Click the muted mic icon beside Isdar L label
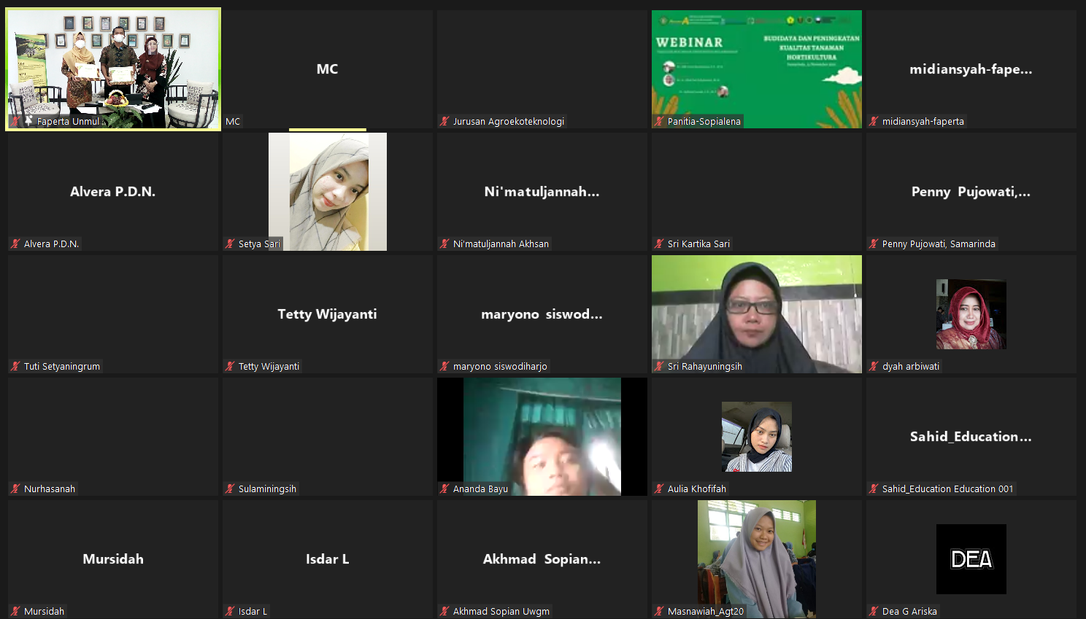The height and width of the screenshot is (619, 1086). coord(230,611)
